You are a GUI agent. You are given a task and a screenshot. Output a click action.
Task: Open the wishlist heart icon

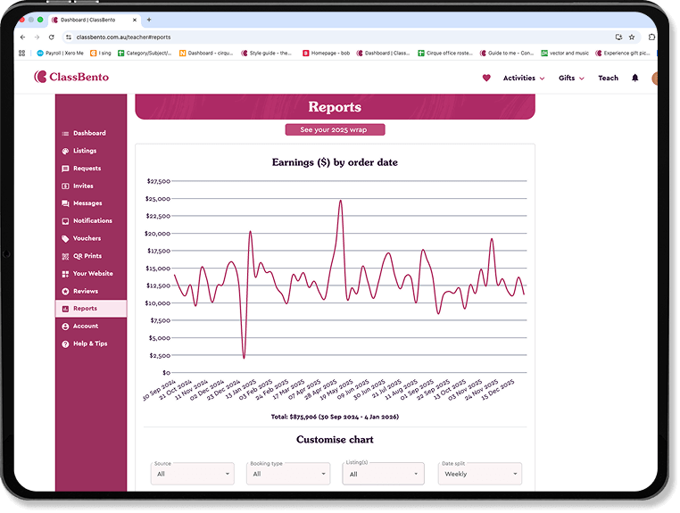point(486,78)
